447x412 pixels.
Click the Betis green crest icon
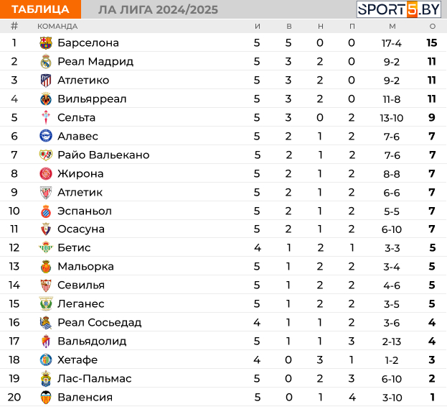(x=46, y=247)
